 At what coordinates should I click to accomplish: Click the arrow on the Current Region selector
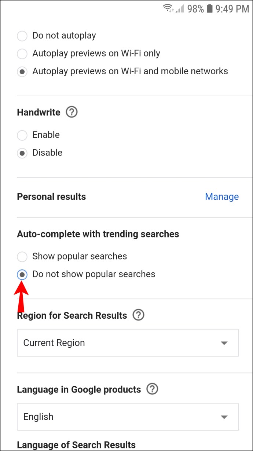point(224,343)
